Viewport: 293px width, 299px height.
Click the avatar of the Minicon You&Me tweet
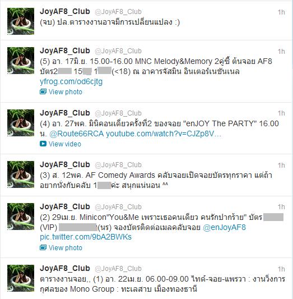click(21, 216)
